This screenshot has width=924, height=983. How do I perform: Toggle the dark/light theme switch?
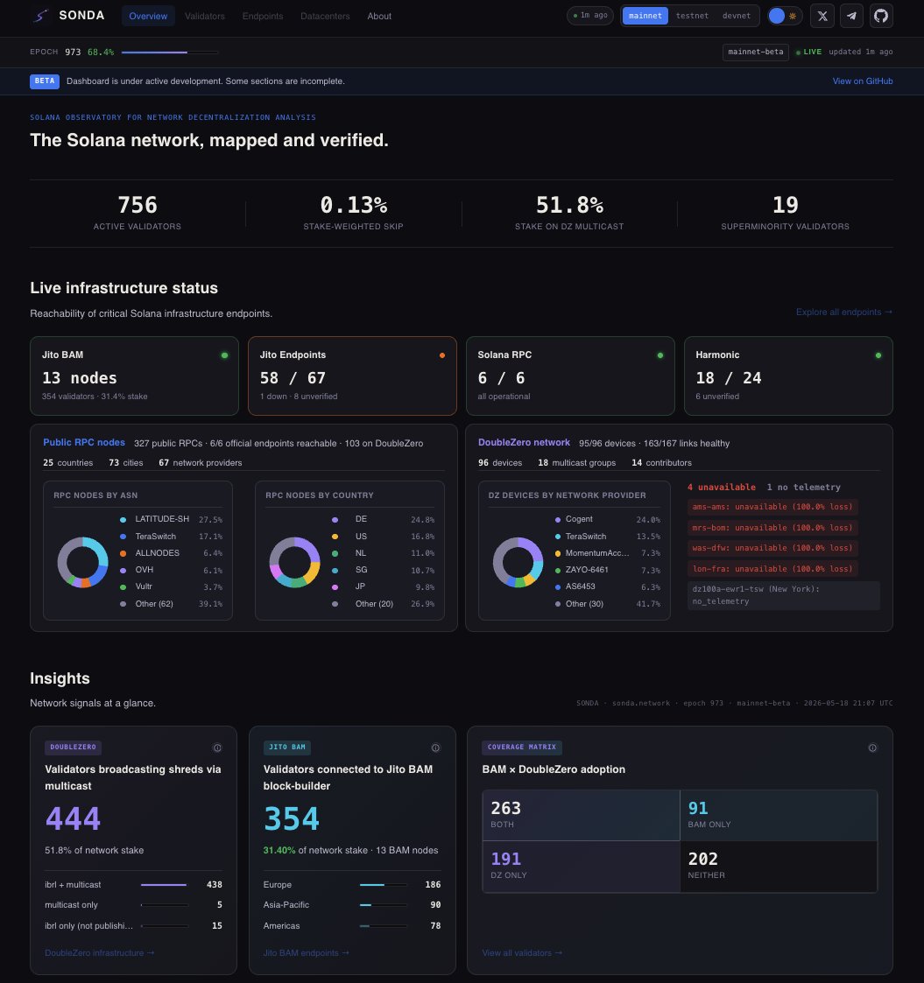click(783, 16)
